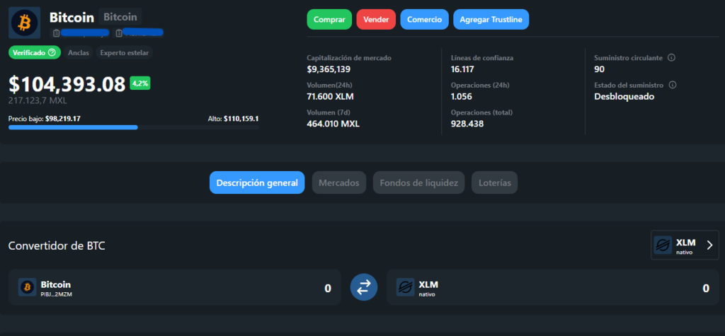Swap conversion direction with arrows icon
The width and height of the screenshot is (725, 336).
[x=364, y=287]
